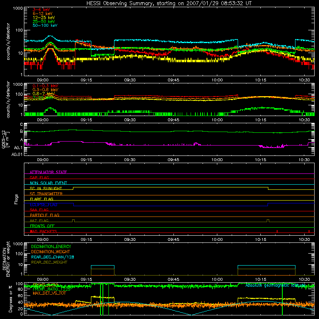This screenshot has width=319, height=319.
Task: Click the '0.1-0.3 MeV' legend label
Action: [45, 86]
